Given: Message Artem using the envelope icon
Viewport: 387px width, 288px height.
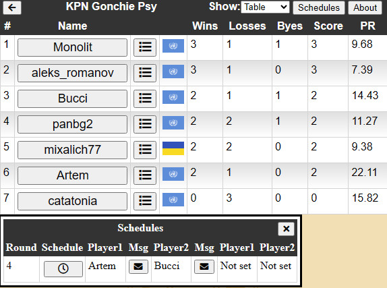Looking at the screenshot, I should pyautogui.click(x=138, y=266).
